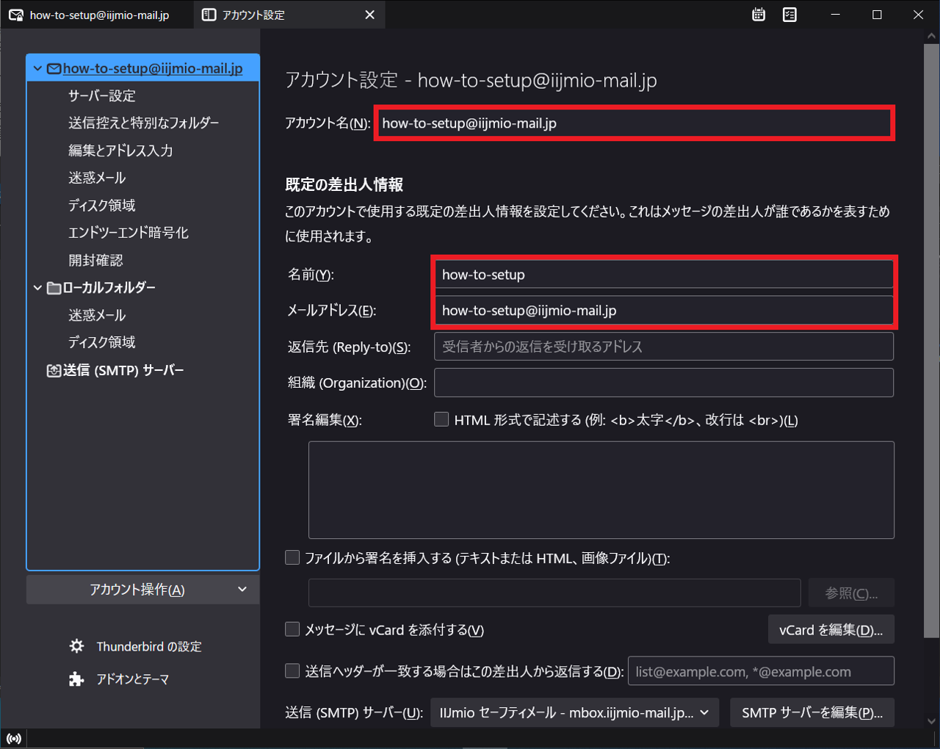Viewport: 940px width, 749px height.
Task: Check メッセージに vCard を添付する
Action: coord(292,629)
